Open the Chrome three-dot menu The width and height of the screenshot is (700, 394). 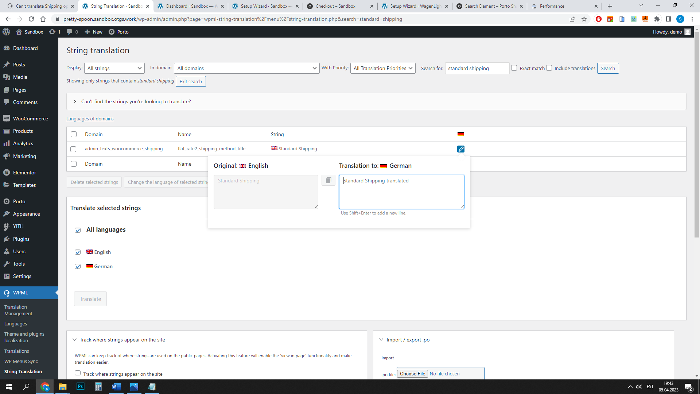(x=692, y=19)
